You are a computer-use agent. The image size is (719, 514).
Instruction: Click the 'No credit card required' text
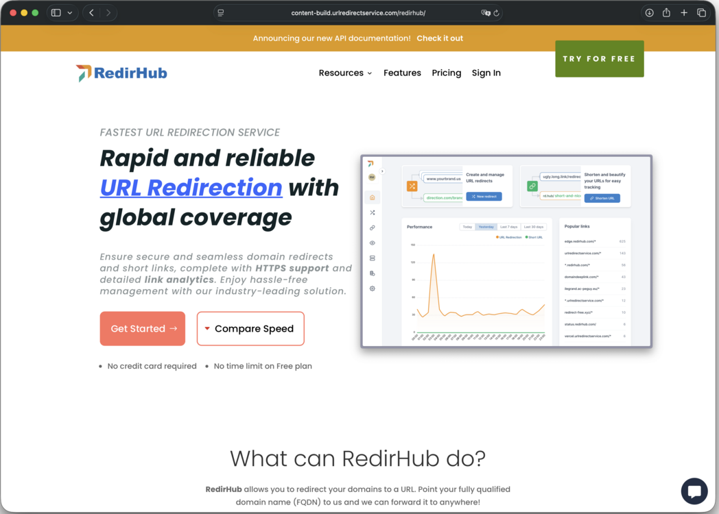152,366
